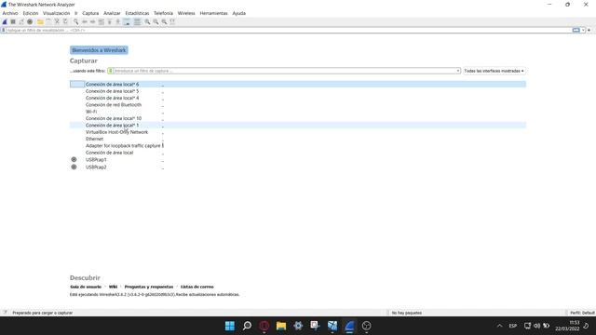Image resolution: width=596 pixels, height=335 pixels.
Task: Go back to the previous packet
Action: point(85,21)
